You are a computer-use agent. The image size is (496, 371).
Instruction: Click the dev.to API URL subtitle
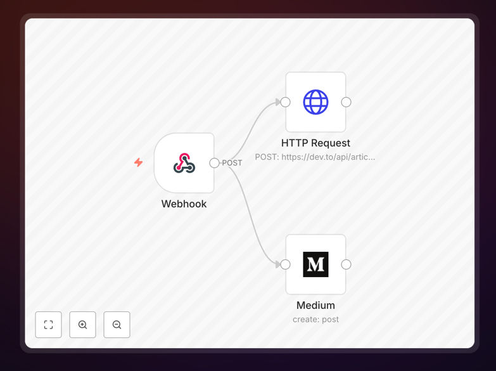click(x=315, y=157)
